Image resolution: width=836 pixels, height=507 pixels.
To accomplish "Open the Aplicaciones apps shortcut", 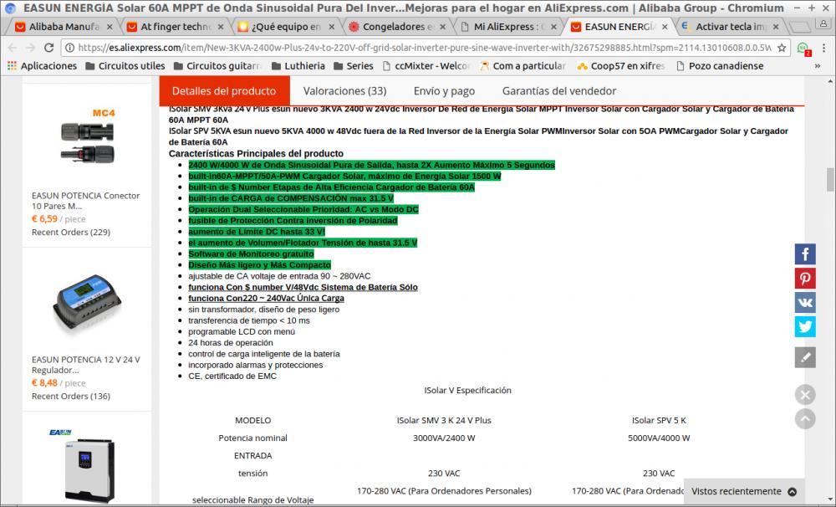I will click(42, 66).
